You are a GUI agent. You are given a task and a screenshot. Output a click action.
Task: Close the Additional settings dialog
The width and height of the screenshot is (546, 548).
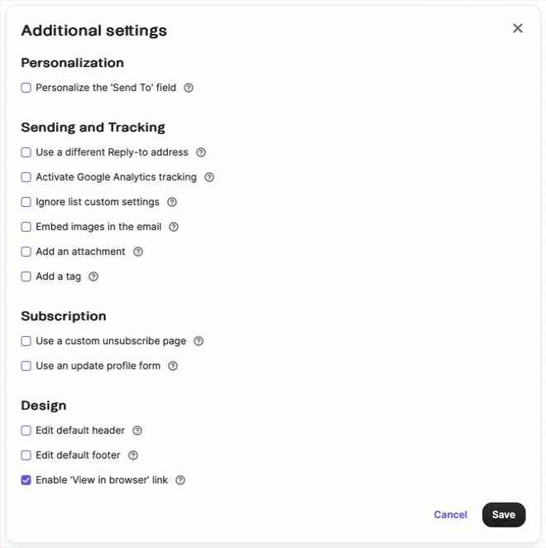[x=518, y=28]
